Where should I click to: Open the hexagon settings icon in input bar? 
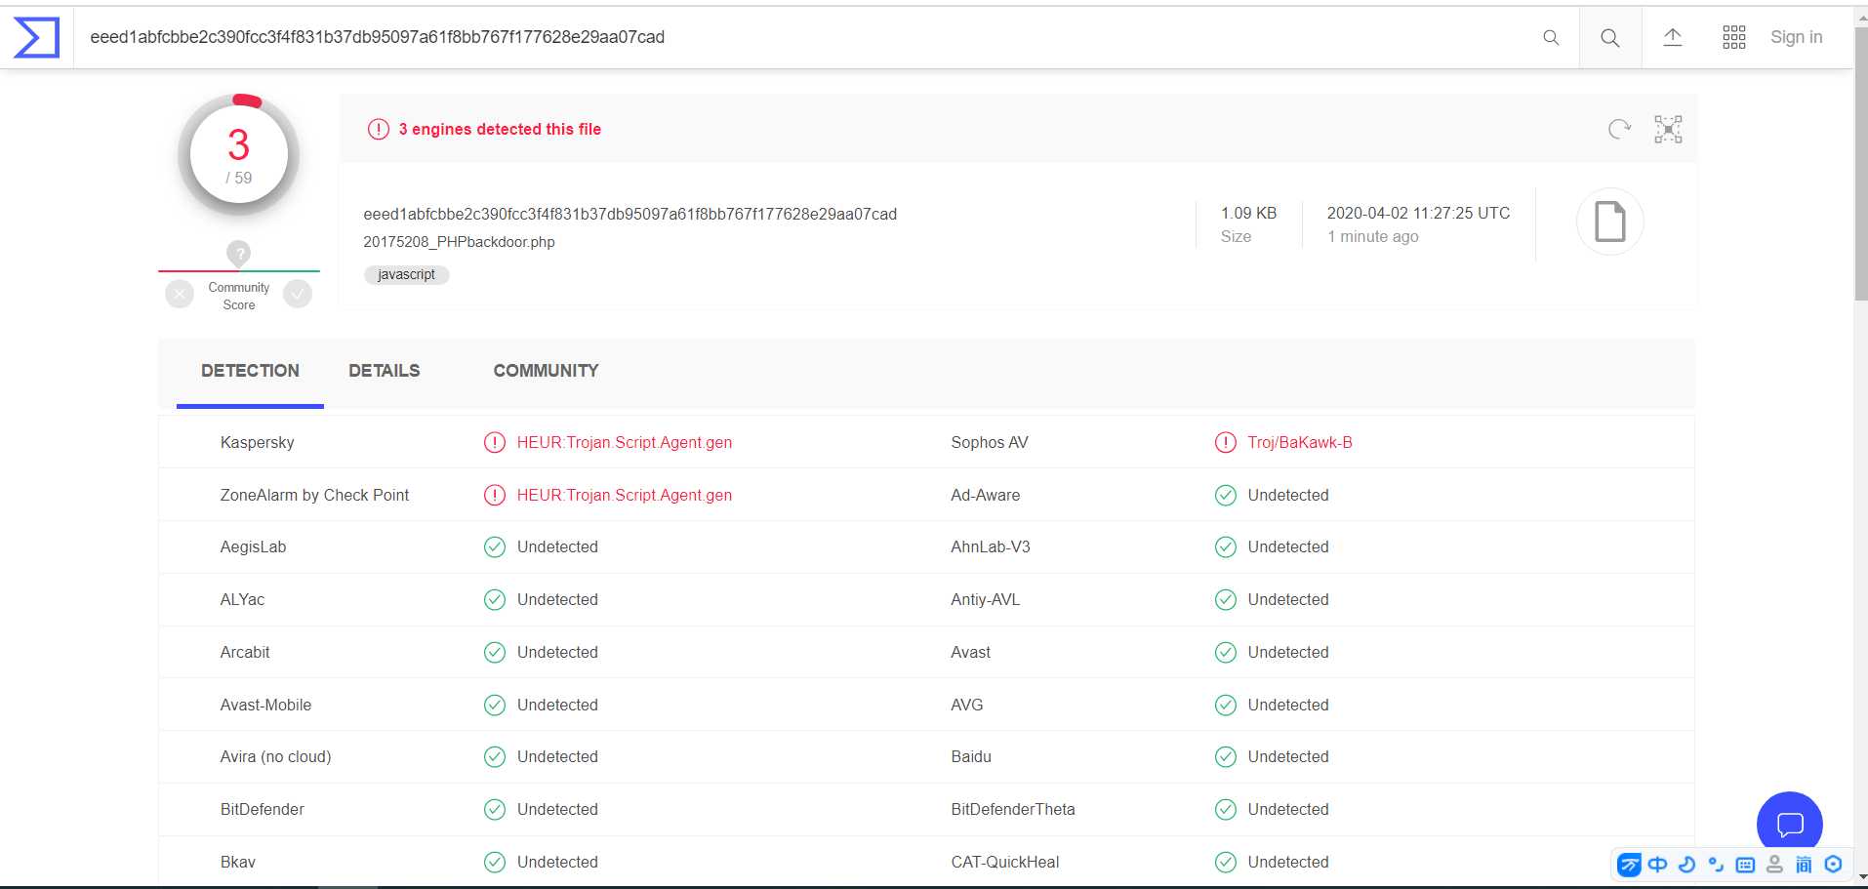(1833, 865)
